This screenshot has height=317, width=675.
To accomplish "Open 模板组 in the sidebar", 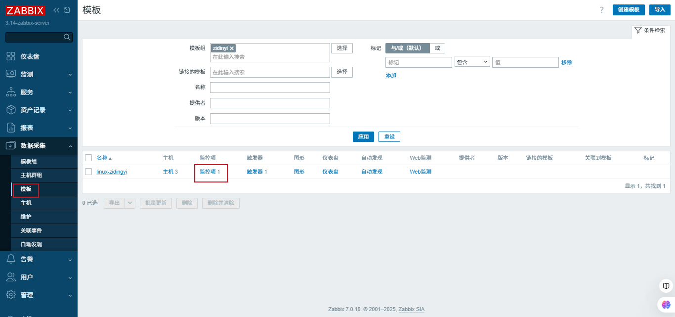I will click(x=28, y=161).
